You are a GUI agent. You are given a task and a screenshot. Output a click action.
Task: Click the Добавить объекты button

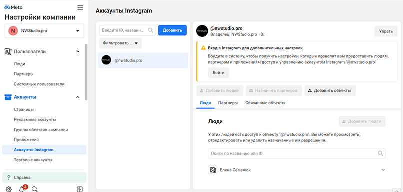click(330, 91)
